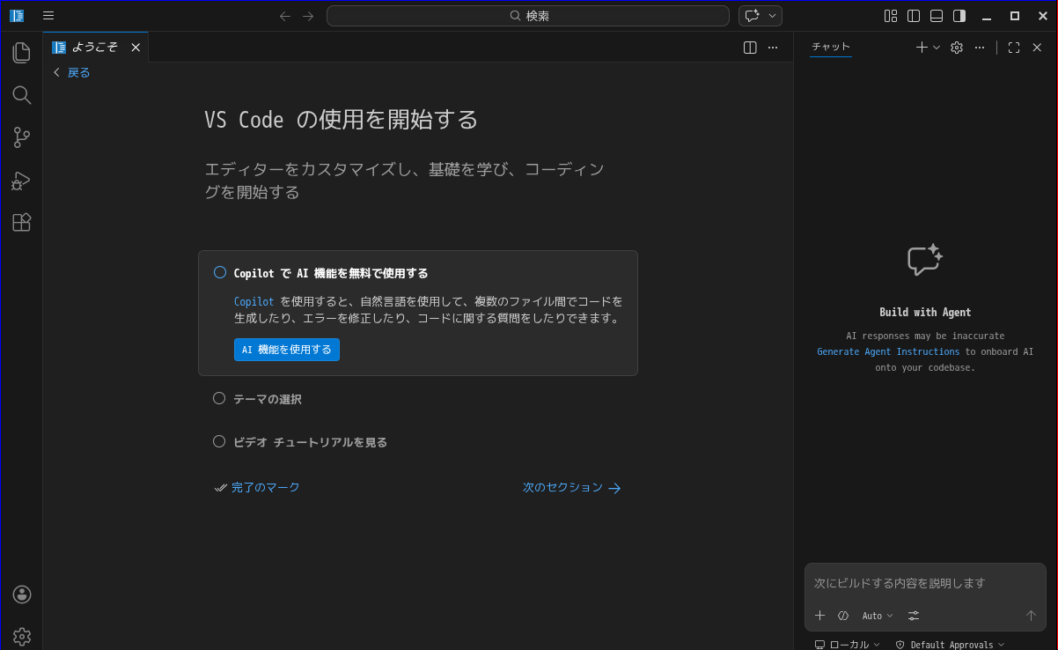The width and height of the screenshot is (1058, 650).
Task: Open the Copilot hyperlink in description
Action: [254, 301]
